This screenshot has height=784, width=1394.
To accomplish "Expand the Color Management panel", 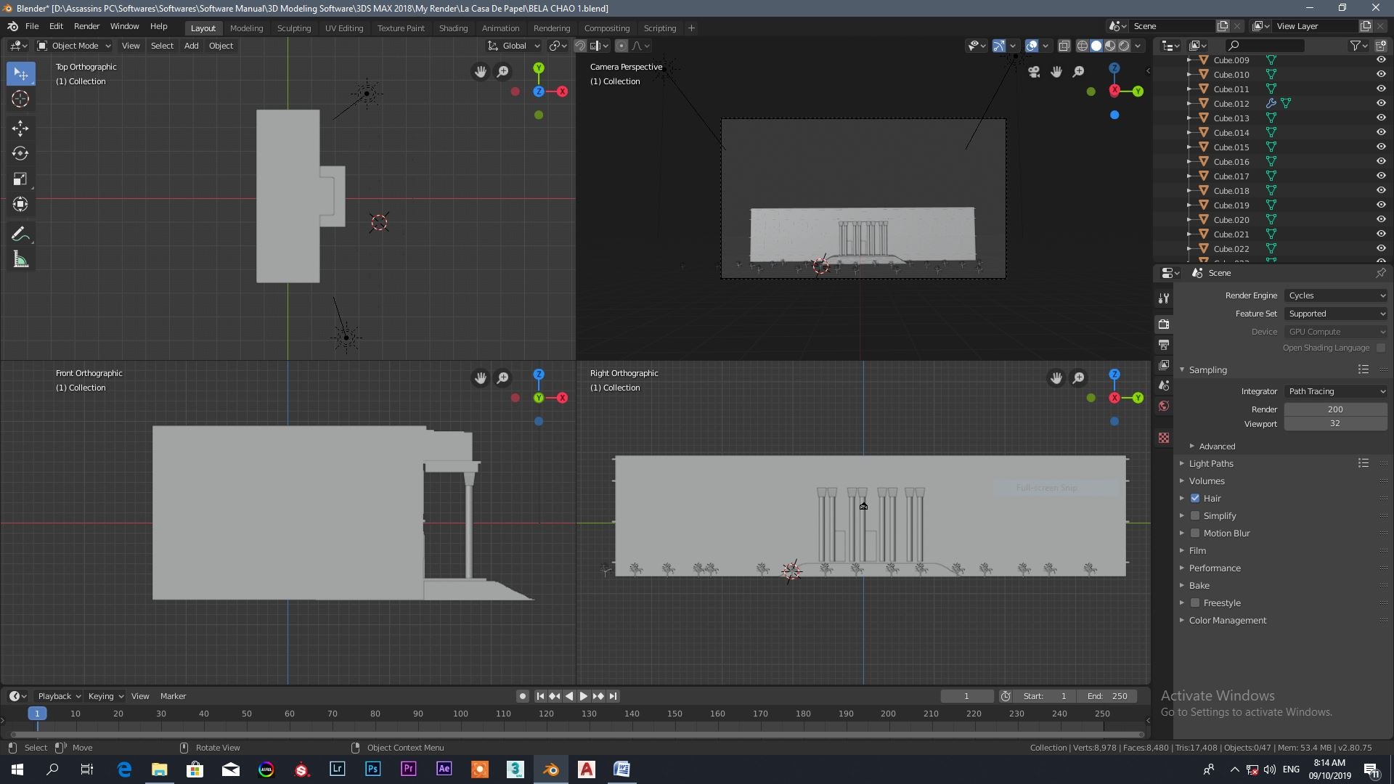I will coord(1227,621).
